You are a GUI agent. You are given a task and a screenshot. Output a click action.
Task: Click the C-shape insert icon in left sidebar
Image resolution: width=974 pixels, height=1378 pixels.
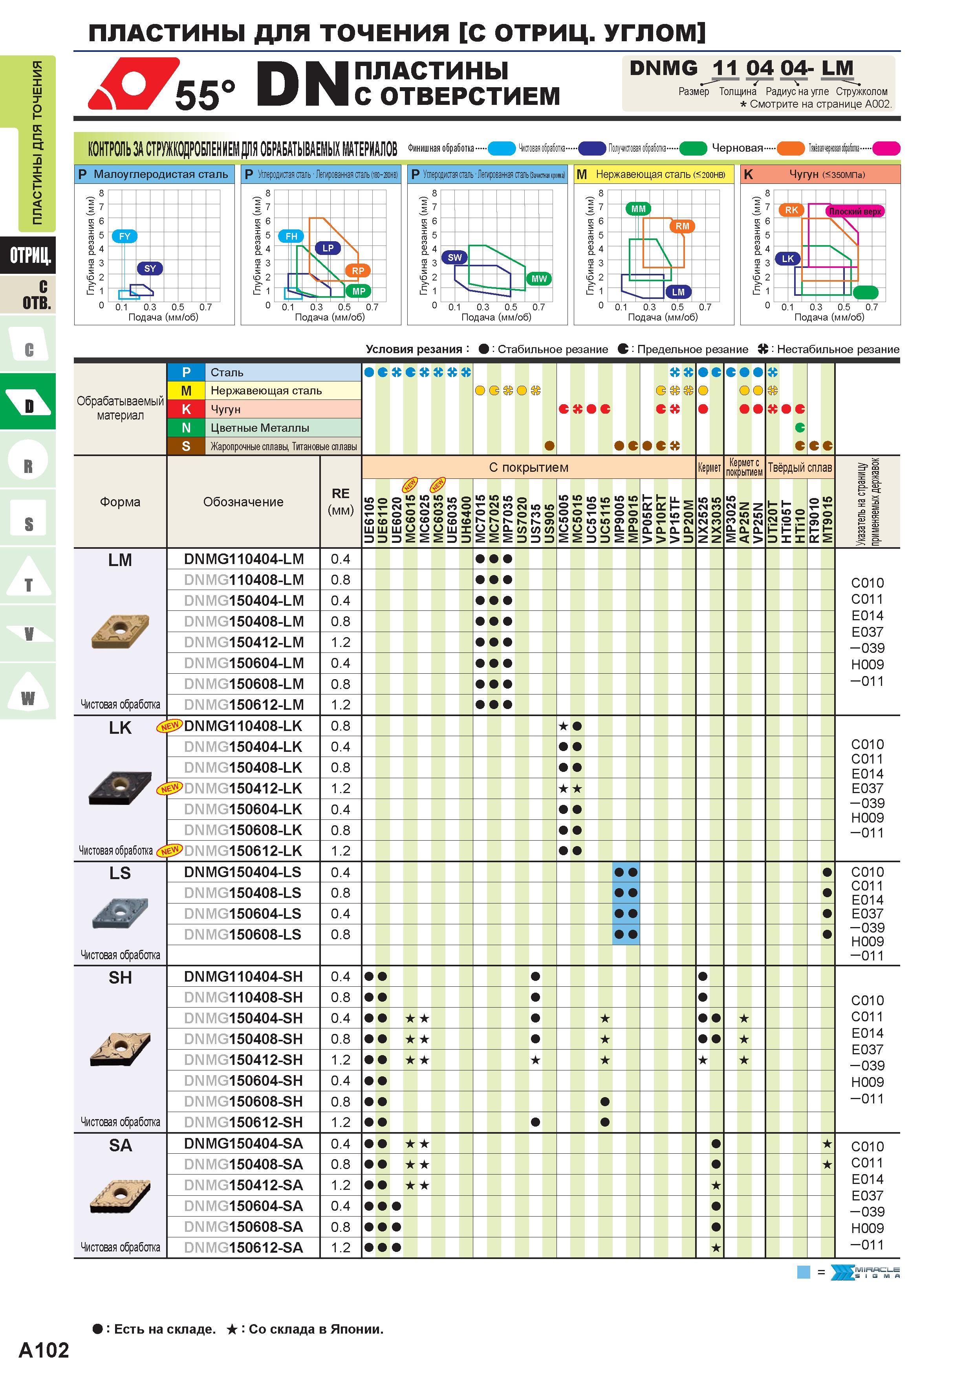[x=28, y=345]
